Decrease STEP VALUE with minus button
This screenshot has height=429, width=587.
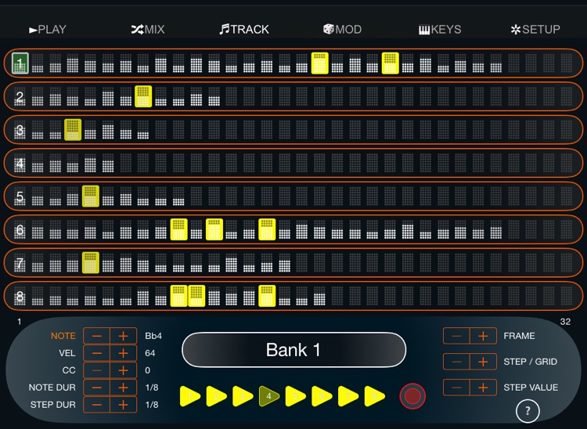point(457,388)
